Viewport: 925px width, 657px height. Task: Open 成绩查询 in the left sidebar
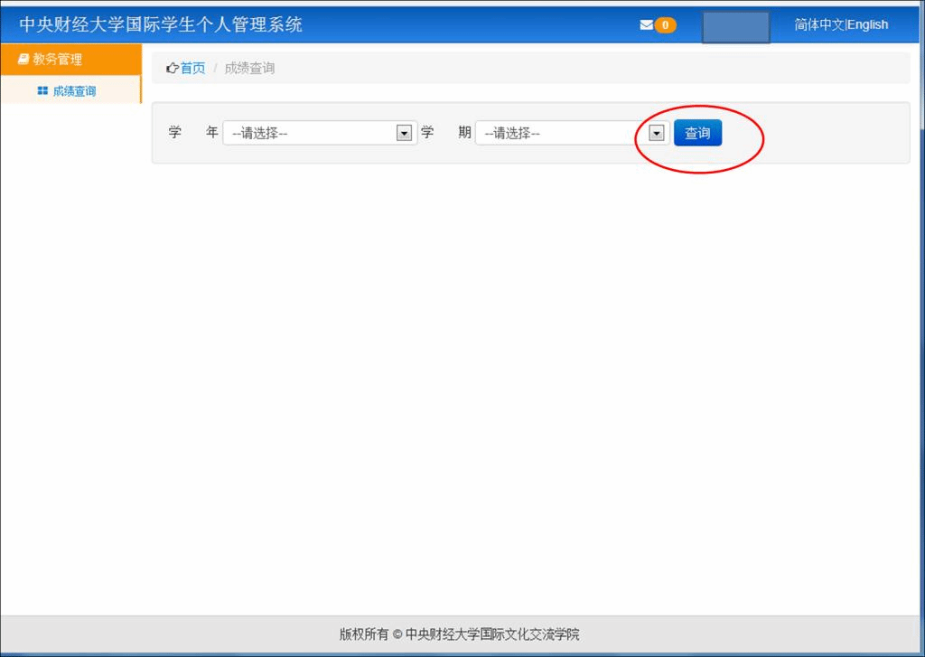[x=74, y=91]
